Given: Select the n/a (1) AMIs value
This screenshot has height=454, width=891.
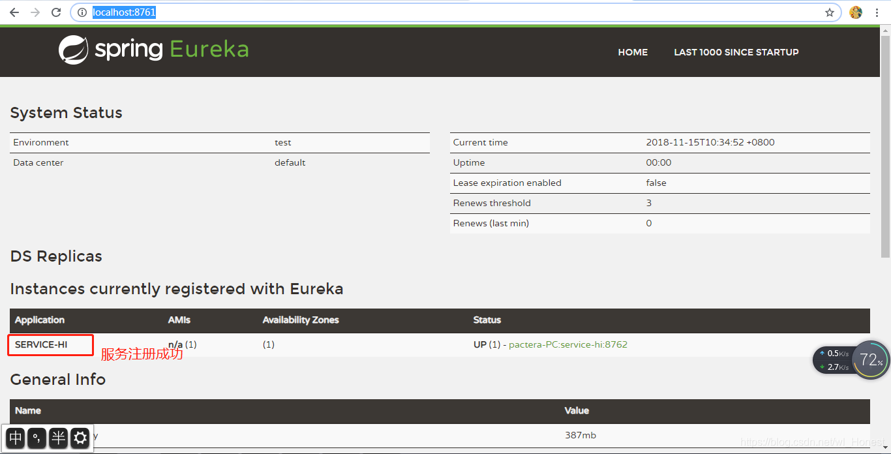Looking at the screenshot, I should point(183,344).
